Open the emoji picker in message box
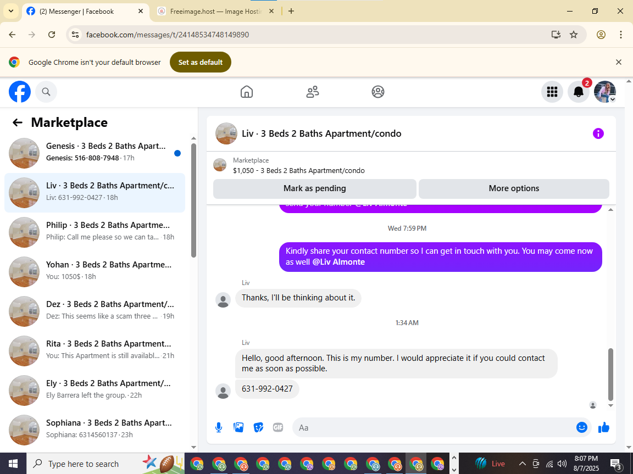Screen dimensions: 633x474 [x=582, y=427]
